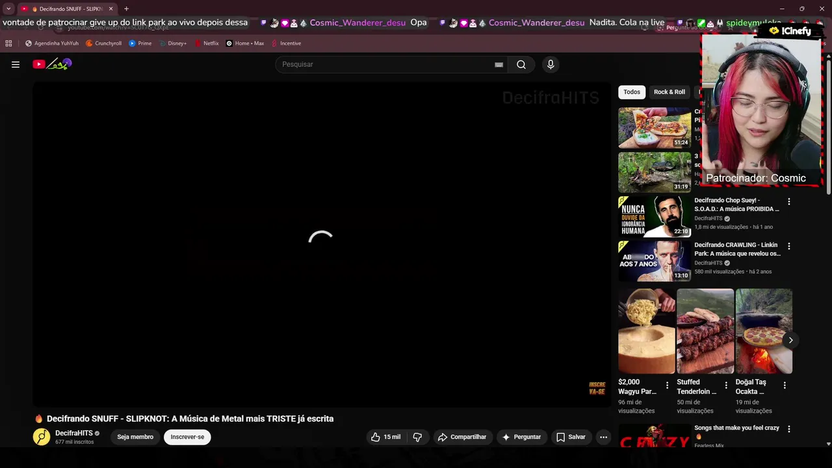
Task: Open Prime bookmark
Action: point(140,44)
